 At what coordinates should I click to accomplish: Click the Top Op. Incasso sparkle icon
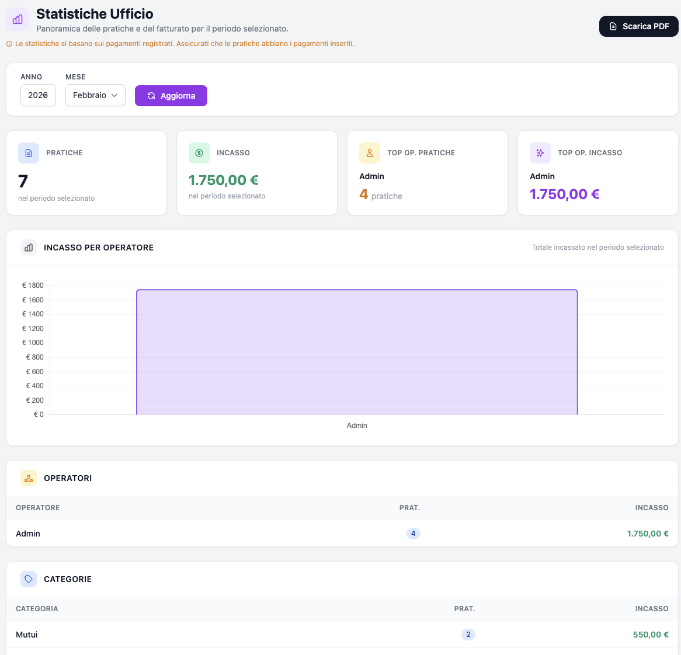[x=540, y=153]
